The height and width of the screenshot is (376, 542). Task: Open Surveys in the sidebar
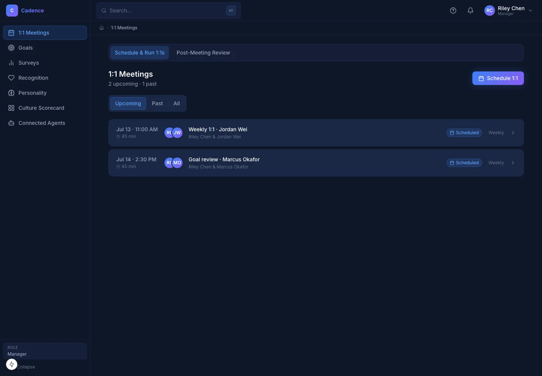click(x=45, y=63)
